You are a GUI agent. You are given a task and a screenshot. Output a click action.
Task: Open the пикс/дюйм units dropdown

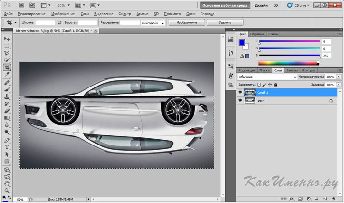click(x=153, y=23)
